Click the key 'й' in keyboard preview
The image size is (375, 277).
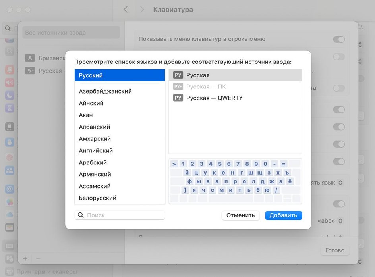(x=187, y=173)
